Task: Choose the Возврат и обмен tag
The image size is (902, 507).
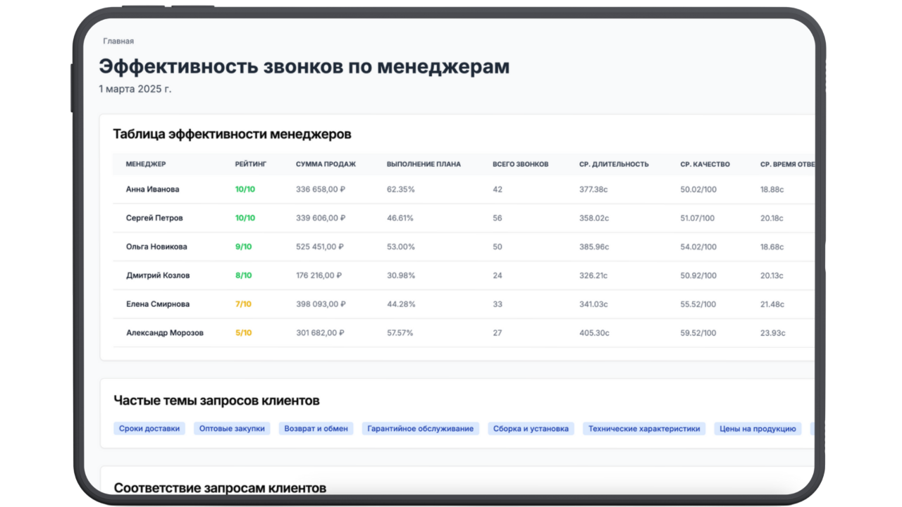Action: (x=316, y=428)
